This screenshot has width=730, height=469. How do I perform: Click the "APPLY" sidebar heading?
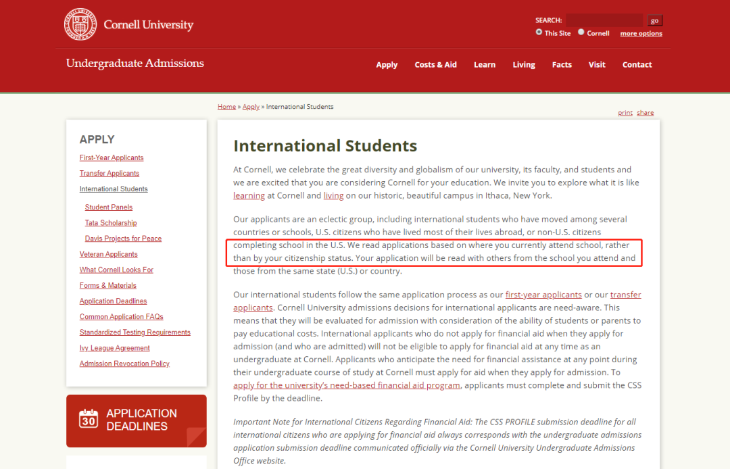tap(97, 140)
